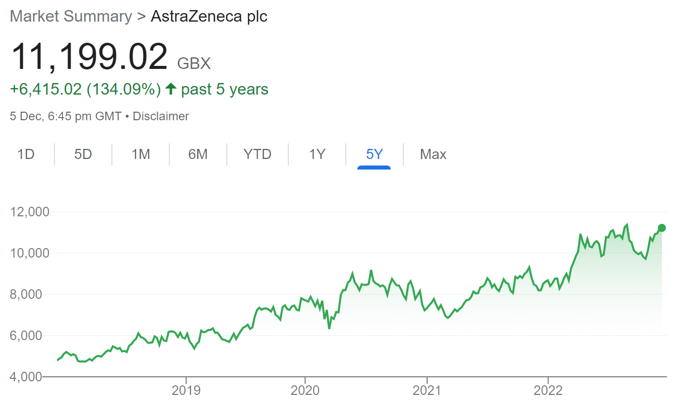Show the 1M chart view
The height and width of the screenshot is (409, 678).
[141, 154]
